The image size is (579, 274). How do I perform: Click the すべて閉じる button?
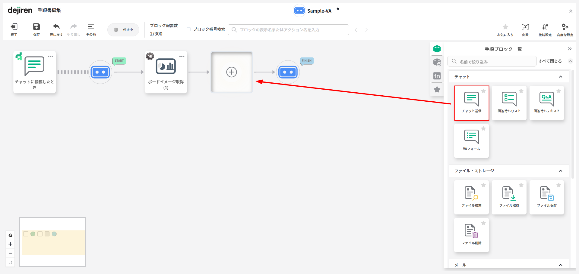pos(550,61)
